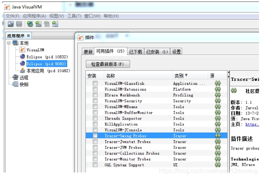Check the VisualVM-JConsole install checkbox
This screenshot has width=261, height=178.
click(95, 130)
